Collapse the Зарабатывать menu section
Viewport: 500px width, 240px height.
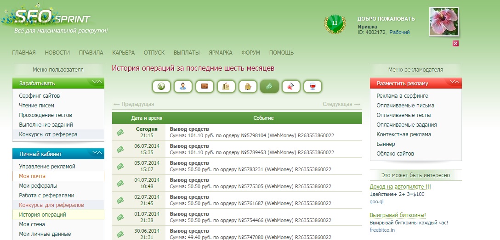tap(97, 82)
